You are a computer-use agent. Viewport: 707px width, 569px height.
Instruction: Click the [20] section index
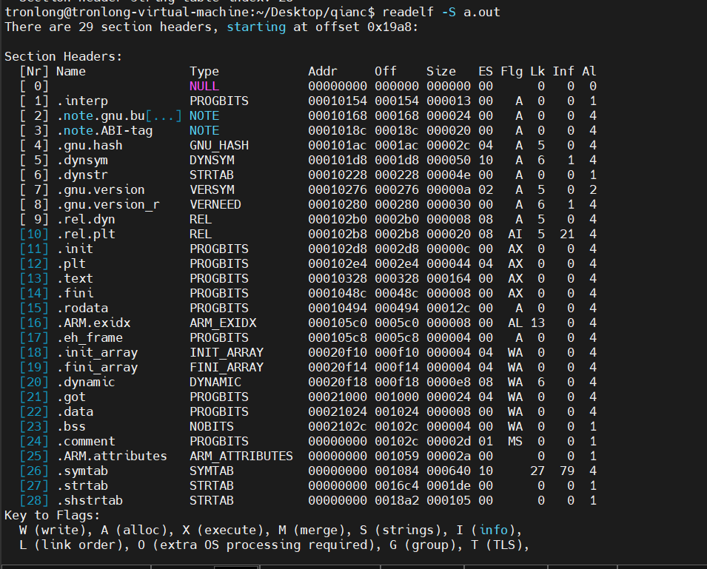point(34,382)
